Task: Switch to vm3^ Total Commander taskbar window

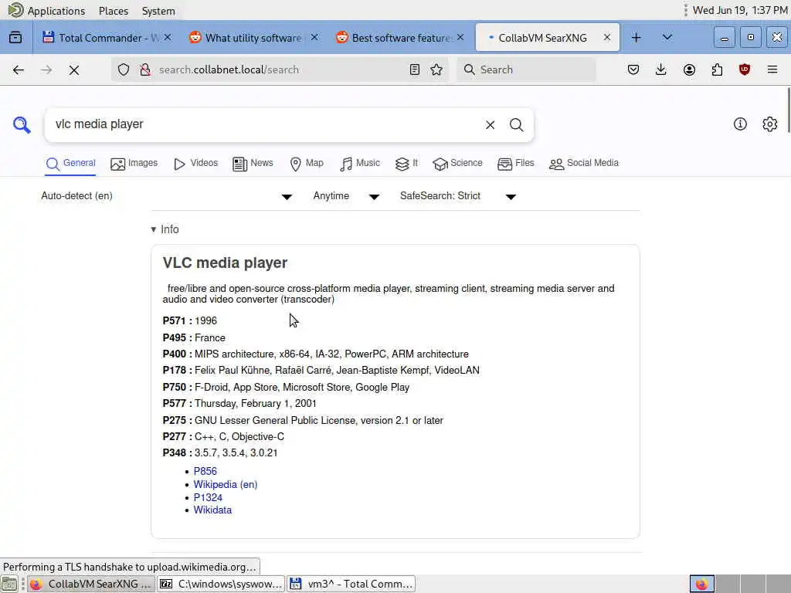Action: point(351,584)
